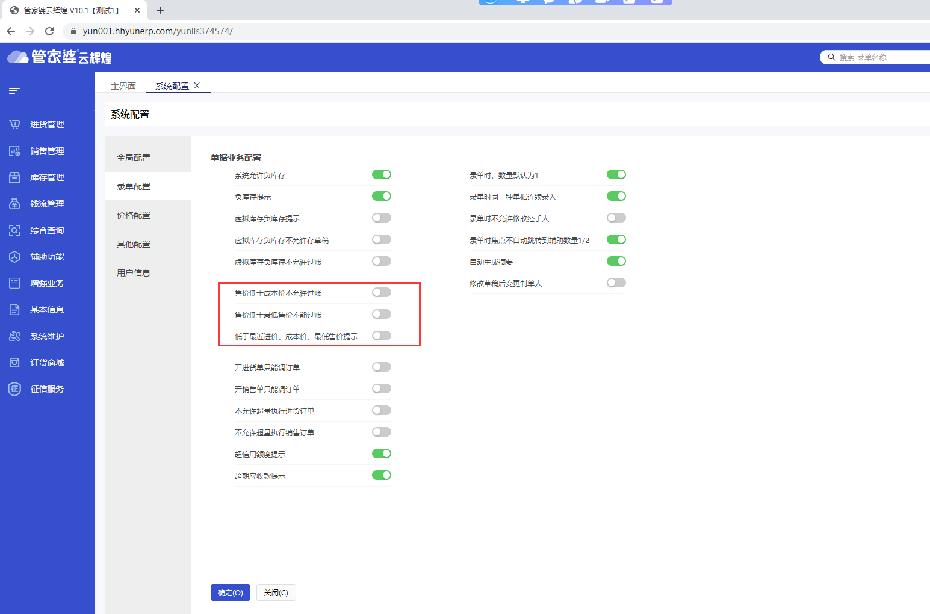This screenshot has height=614, width=930.
Task: Enable 售价低于最低售价不能过账 switch
Action: click(382, 314)
